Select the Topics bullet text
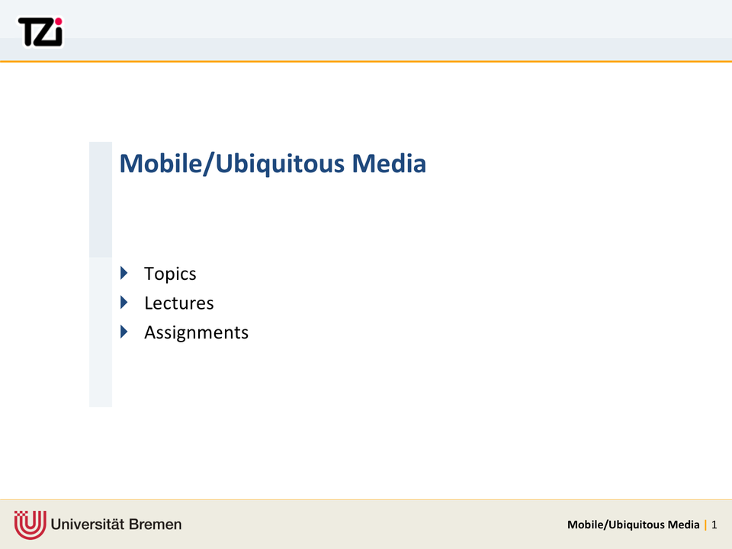Viewport: 732px width, 549px height. point(170,274)
